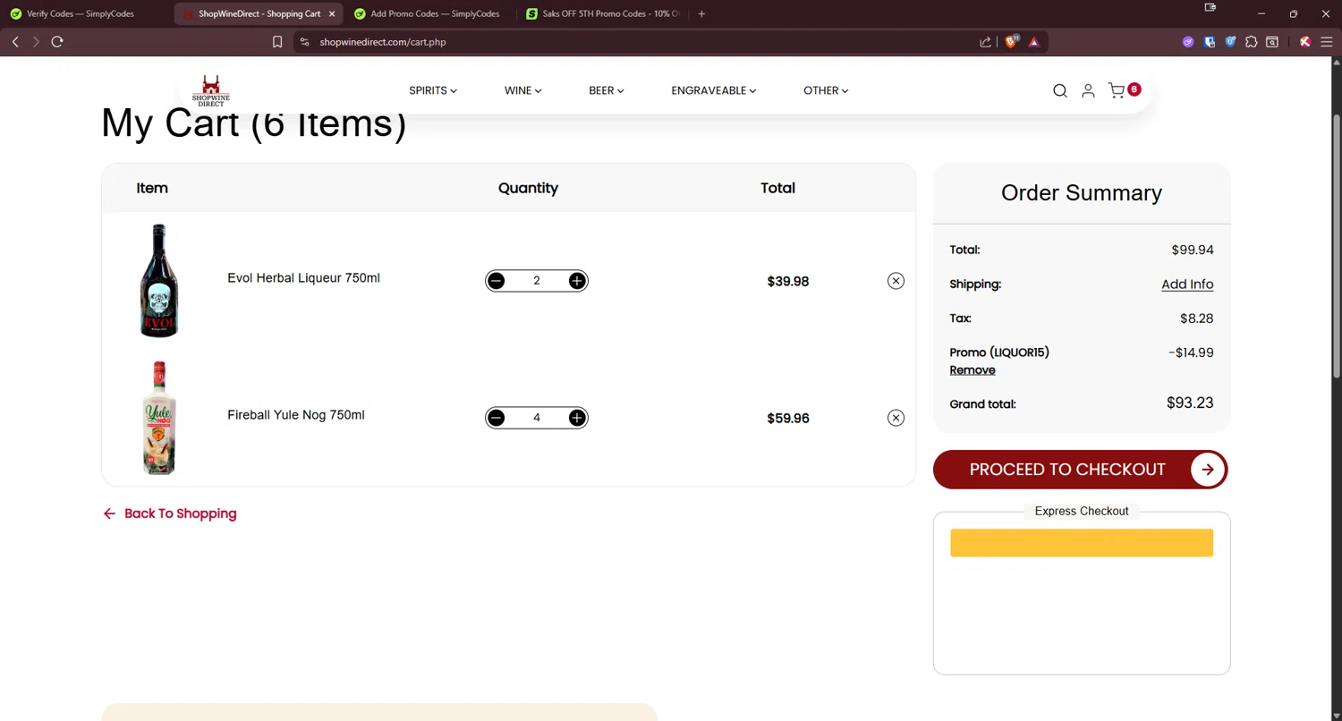Click the Evol Herbal Liqueur 750ml name
Image resolution: width=1342 pixels, height=721 pixels.
point(303,278)
